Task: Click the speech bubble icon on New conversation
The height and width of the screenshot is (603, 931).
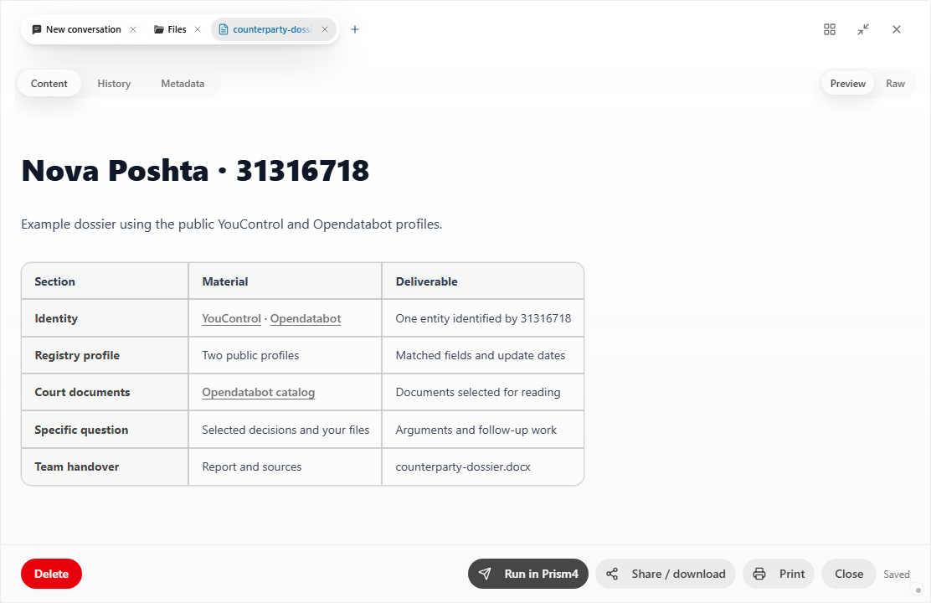Action: click(37, 29)
